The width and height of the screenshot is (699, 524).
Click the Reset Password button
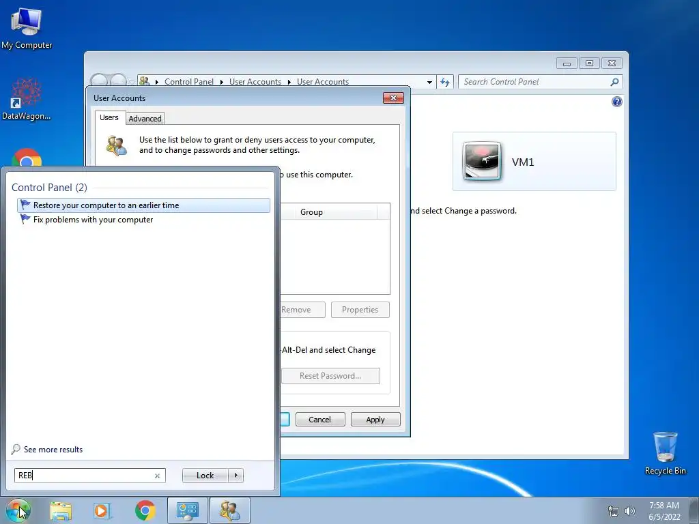[x=330, y=376]
